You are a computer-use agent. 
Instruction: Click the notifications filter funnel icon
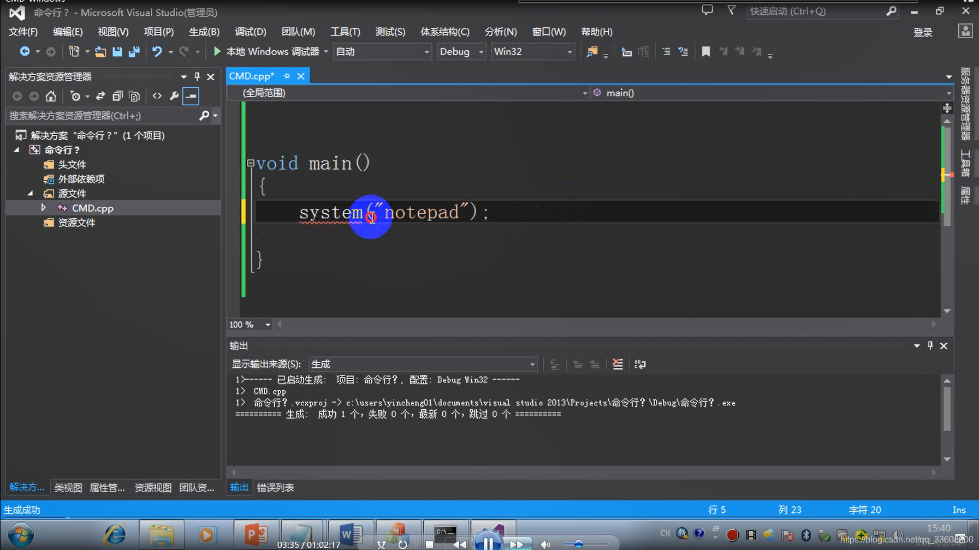pos(732,10)
